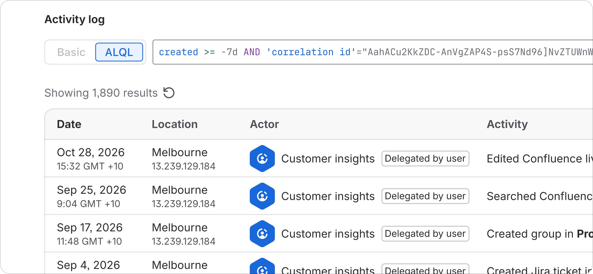Click the Location column header
The height and width of the screenshot is (274, 593).
[x=175, y=124]
